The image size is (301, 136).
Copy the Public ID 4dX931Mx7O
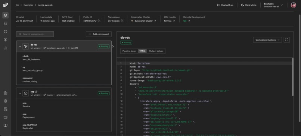99,21
